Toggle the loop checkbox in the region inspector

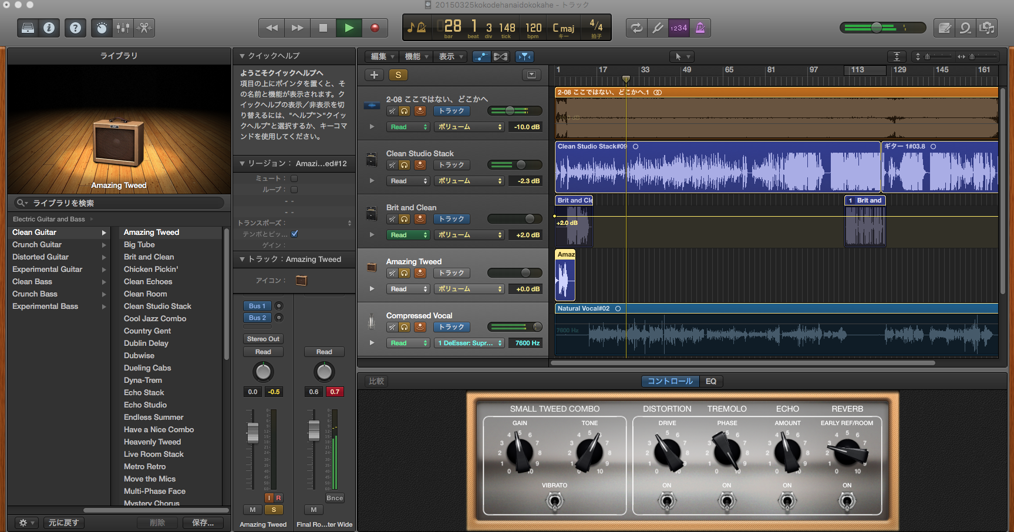(x=294, y=190)
